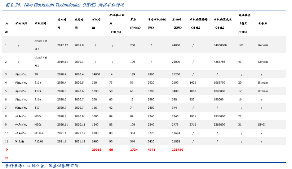Click the source note at the table bottom
Image resolution: width=292 pixels, height=169 pixels.
click(x=42, y=166)
